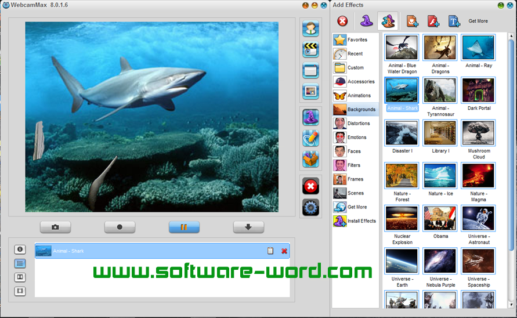Apply Nature - Magma background

pyautogui.click(x=478, y=175)
